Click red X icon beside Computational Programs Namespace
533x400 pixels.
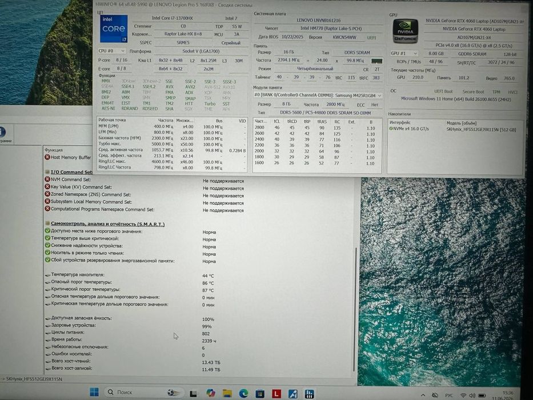47,209
